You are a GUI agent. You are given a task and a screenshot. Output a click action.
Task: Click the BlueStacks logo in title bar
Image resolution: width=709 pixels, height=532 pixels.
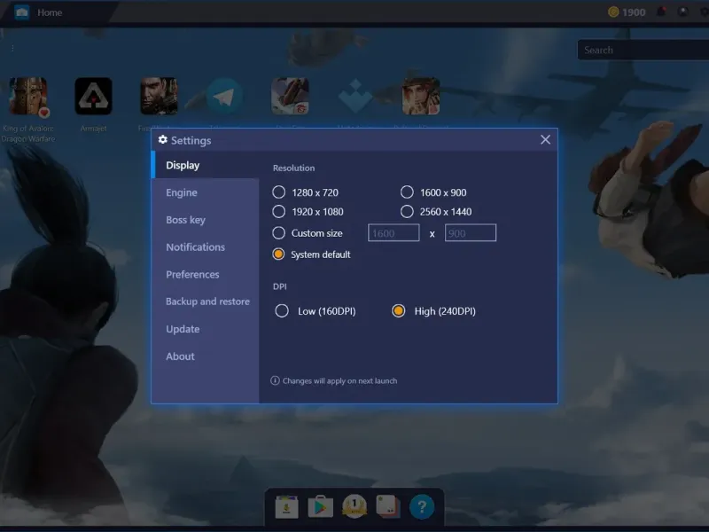pyautogui.click(x=21, y=12)
